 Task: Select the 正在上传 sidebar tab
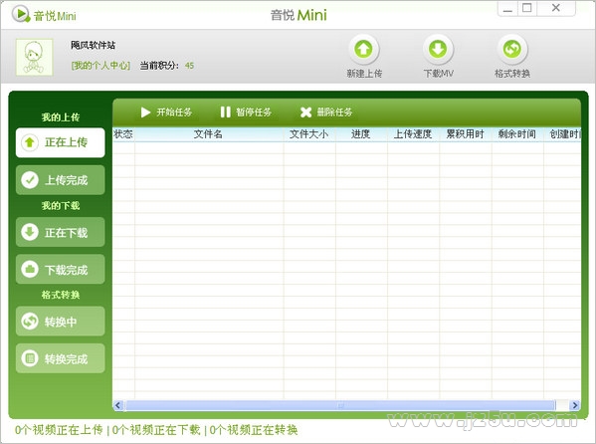click(x=60, y=142)
